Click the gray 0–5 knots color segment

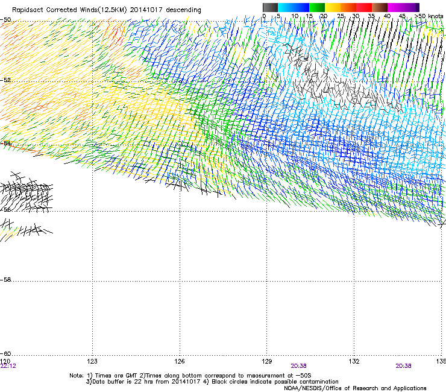click(x=270, y=7)
